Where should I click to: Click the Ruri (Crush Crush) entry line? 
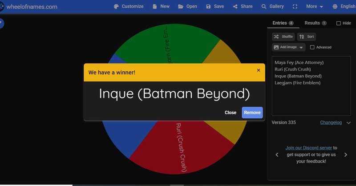click(x=293, y=69)
